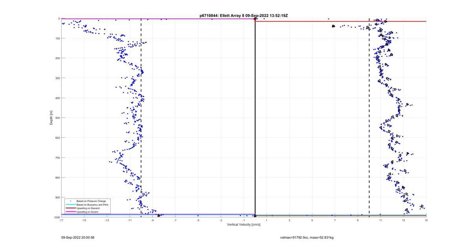Click the positive 3 velocity tick label

(289, 220)
